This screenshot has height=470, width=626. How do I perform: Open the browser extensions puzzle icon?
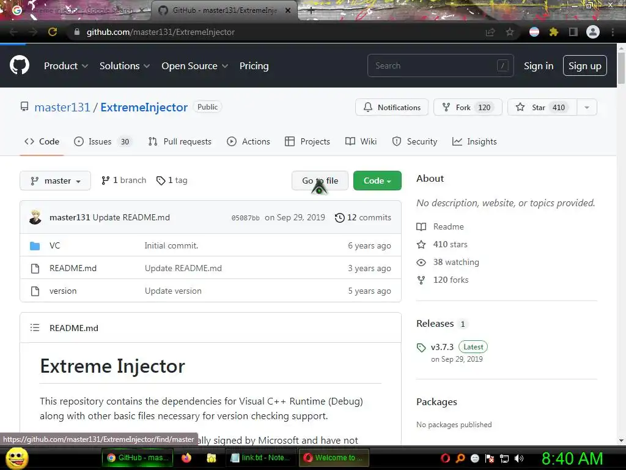click(553, 32)
